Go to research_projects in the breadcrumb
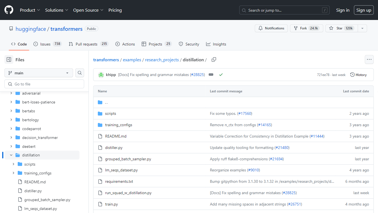This screenshot has height=213, width=378. tap(162, 60)
